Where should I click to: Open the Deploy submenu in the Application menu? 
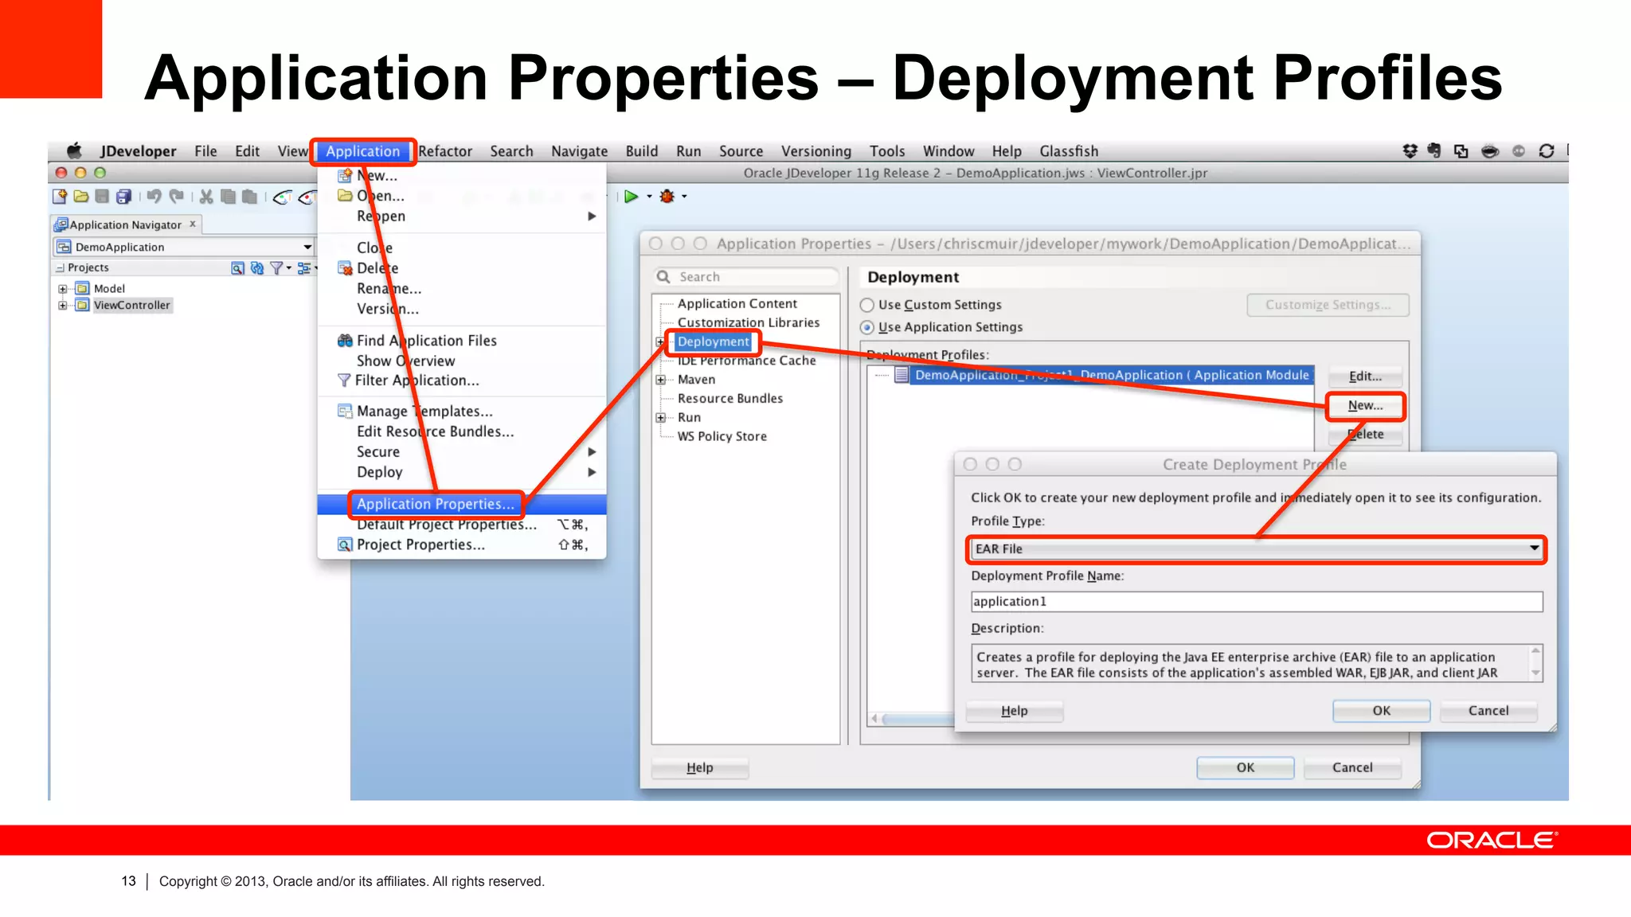462,472
